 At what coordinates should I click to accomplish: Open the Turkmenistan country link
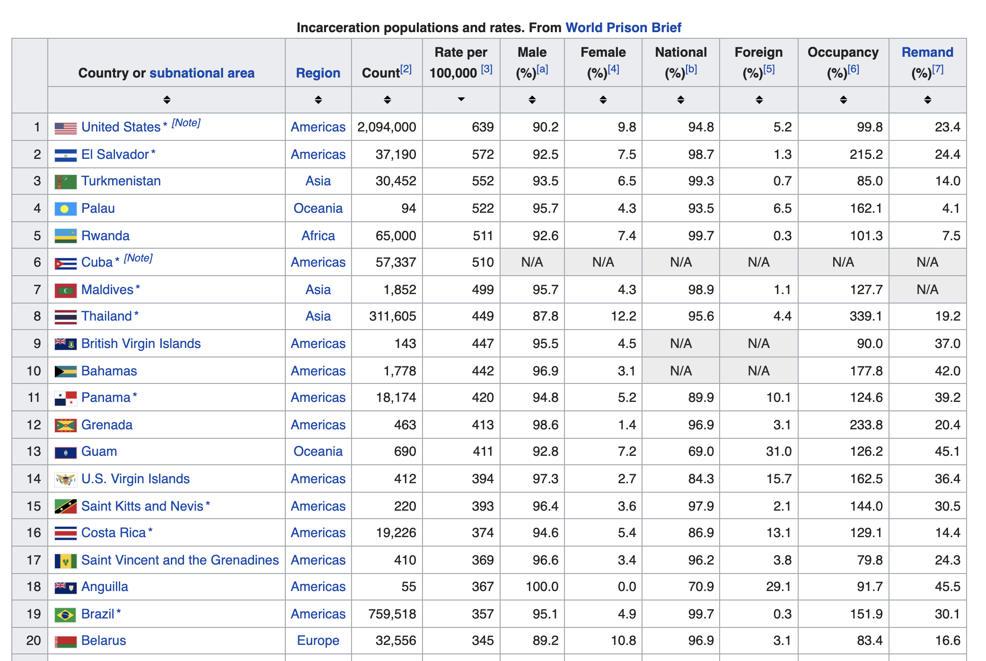pos(121,181)
